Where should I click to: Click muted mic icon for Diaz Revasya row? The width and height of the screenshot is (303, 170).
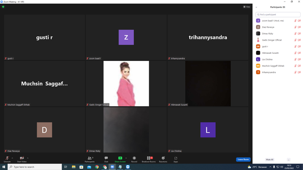click(x=295, y=27)
